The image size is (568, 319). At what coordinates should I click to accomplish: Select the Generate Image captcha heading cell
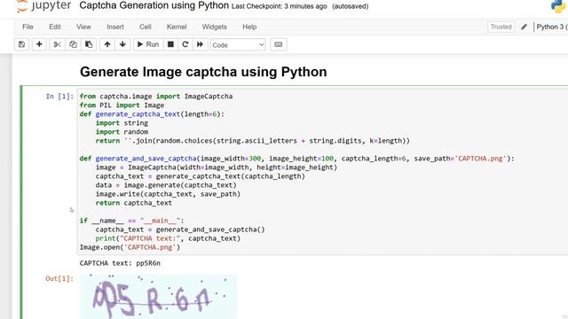click(203, 72)
